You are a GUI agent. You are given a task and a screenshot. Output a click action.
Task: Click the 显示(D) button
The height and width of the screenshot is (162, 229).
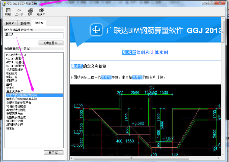(54, 153)
